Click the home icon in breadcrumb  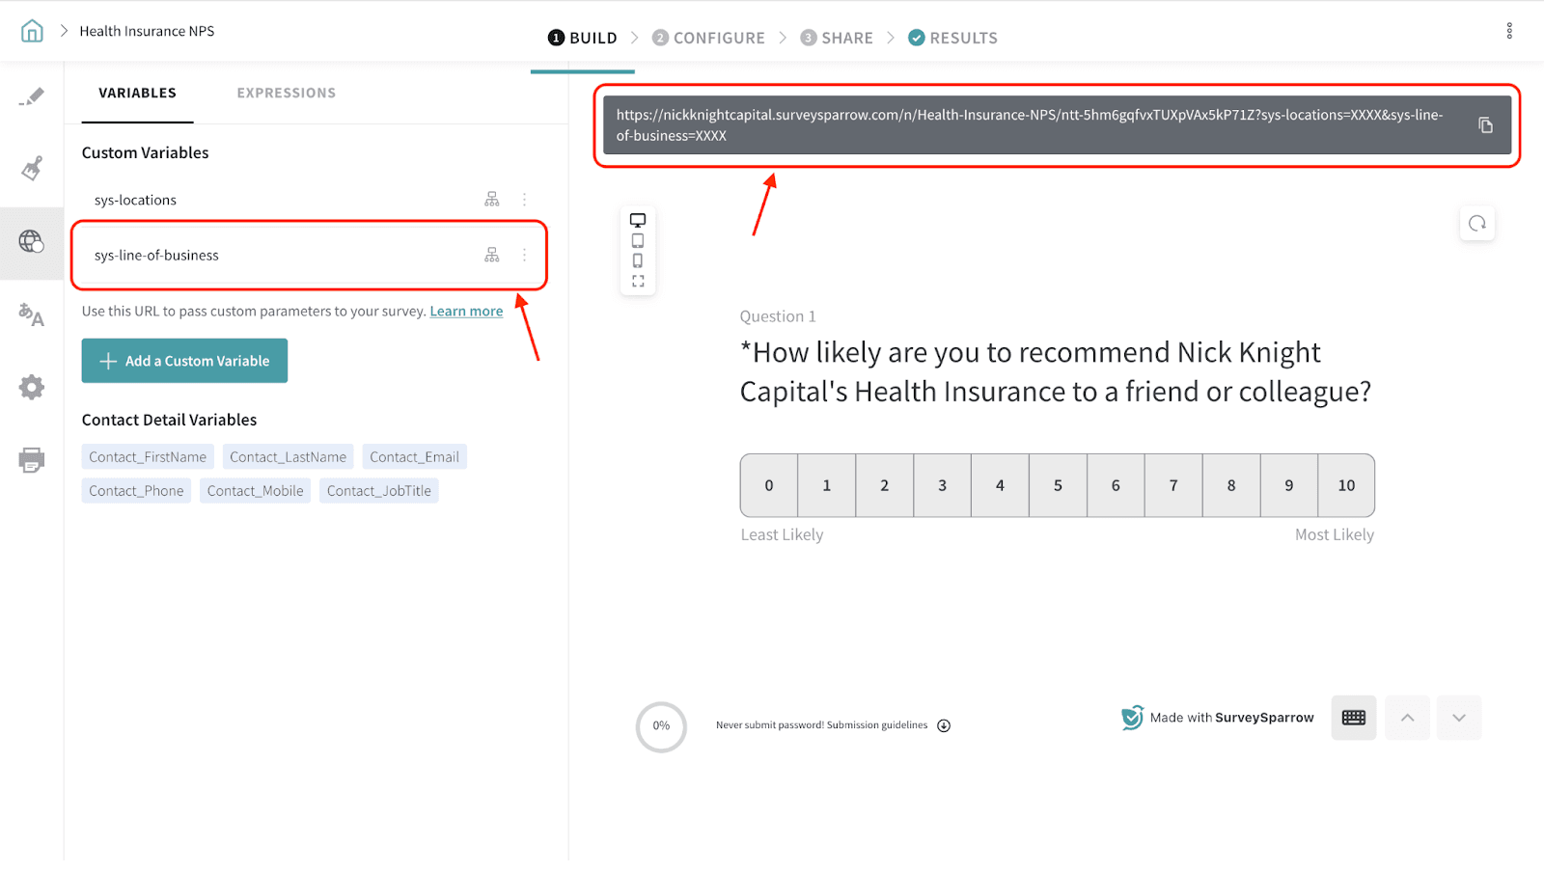click(x=32, y=31)
